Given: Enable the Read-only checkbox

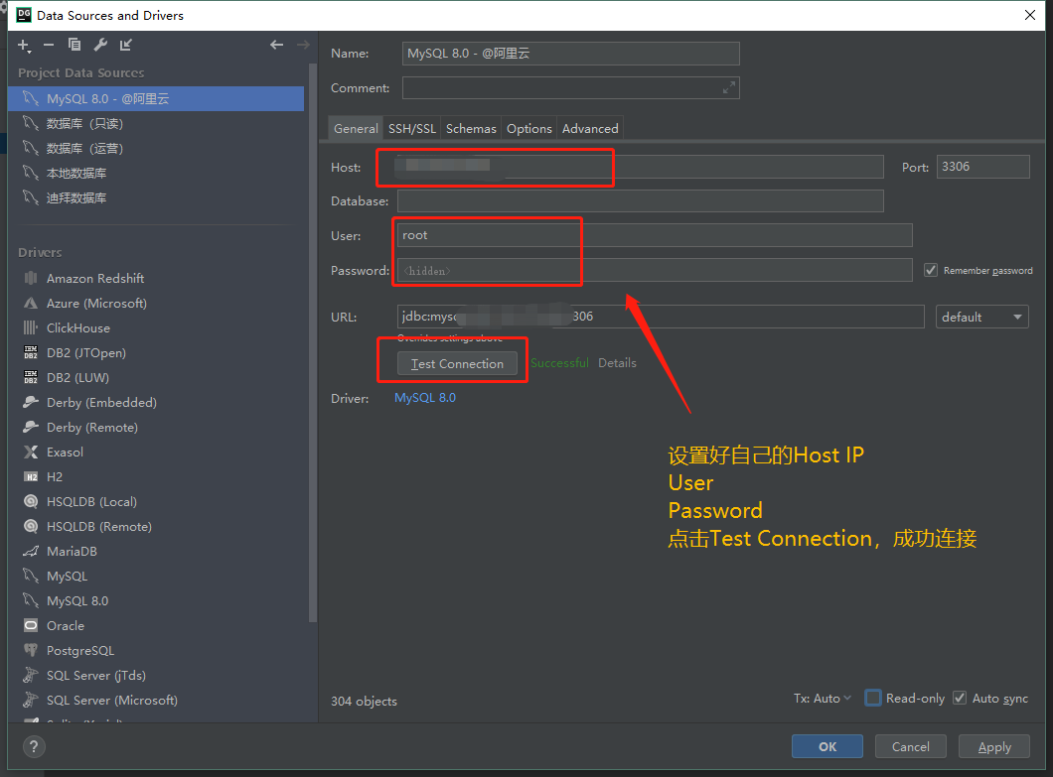Looking at the screenshot, I should pyautogui.click(x=873, y=698).
